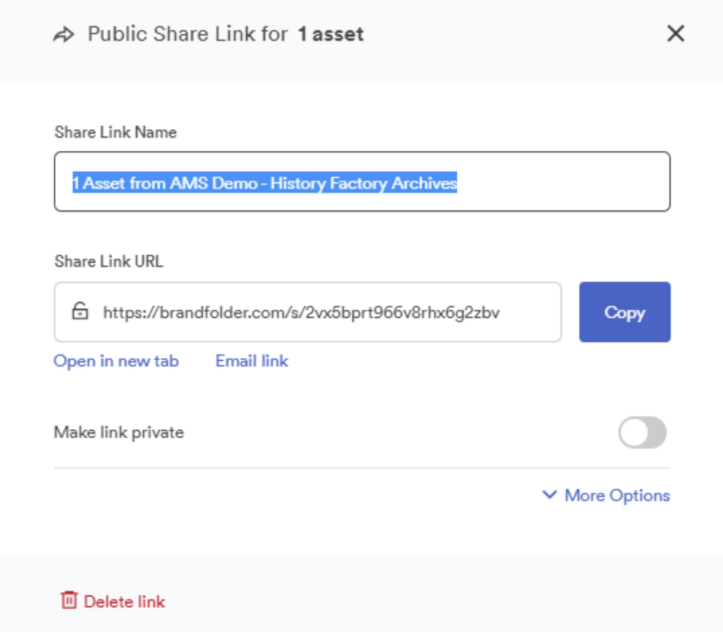This screenshot has height=632, width=723.
Task: Select the Email link option
Action: (x=252, y=361)
